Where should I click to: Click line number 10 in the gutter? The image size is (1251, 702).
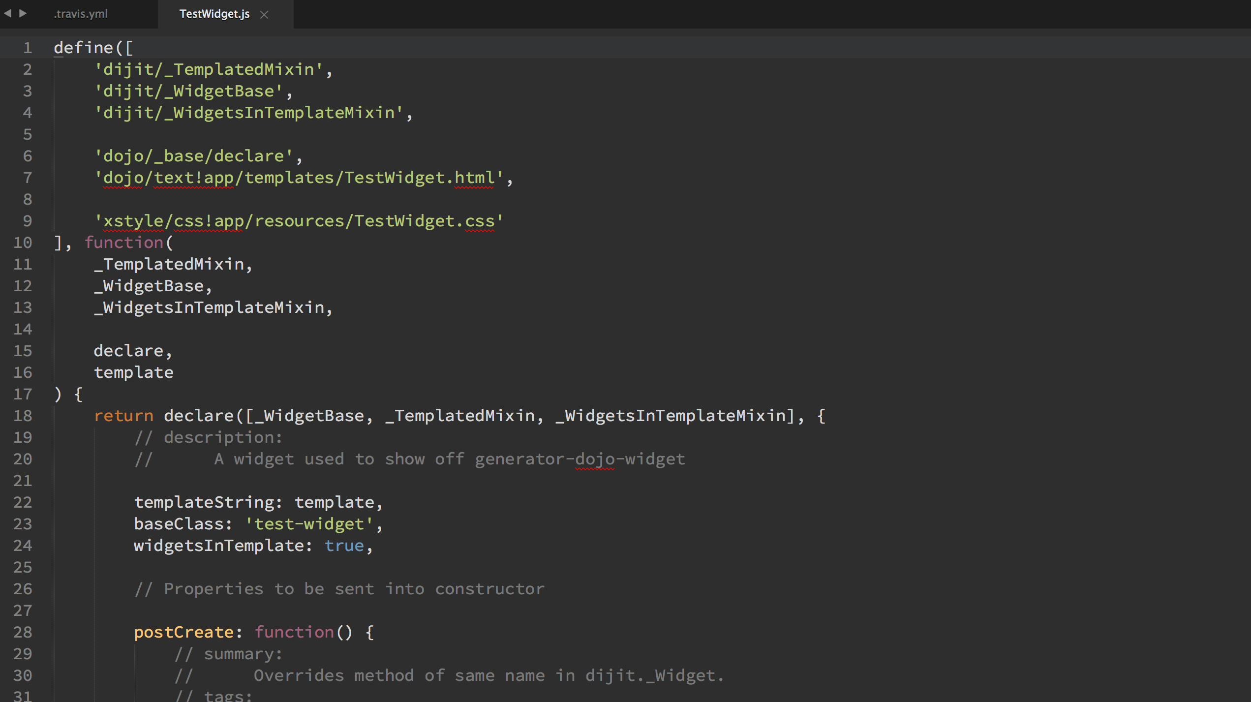point(23,243)
